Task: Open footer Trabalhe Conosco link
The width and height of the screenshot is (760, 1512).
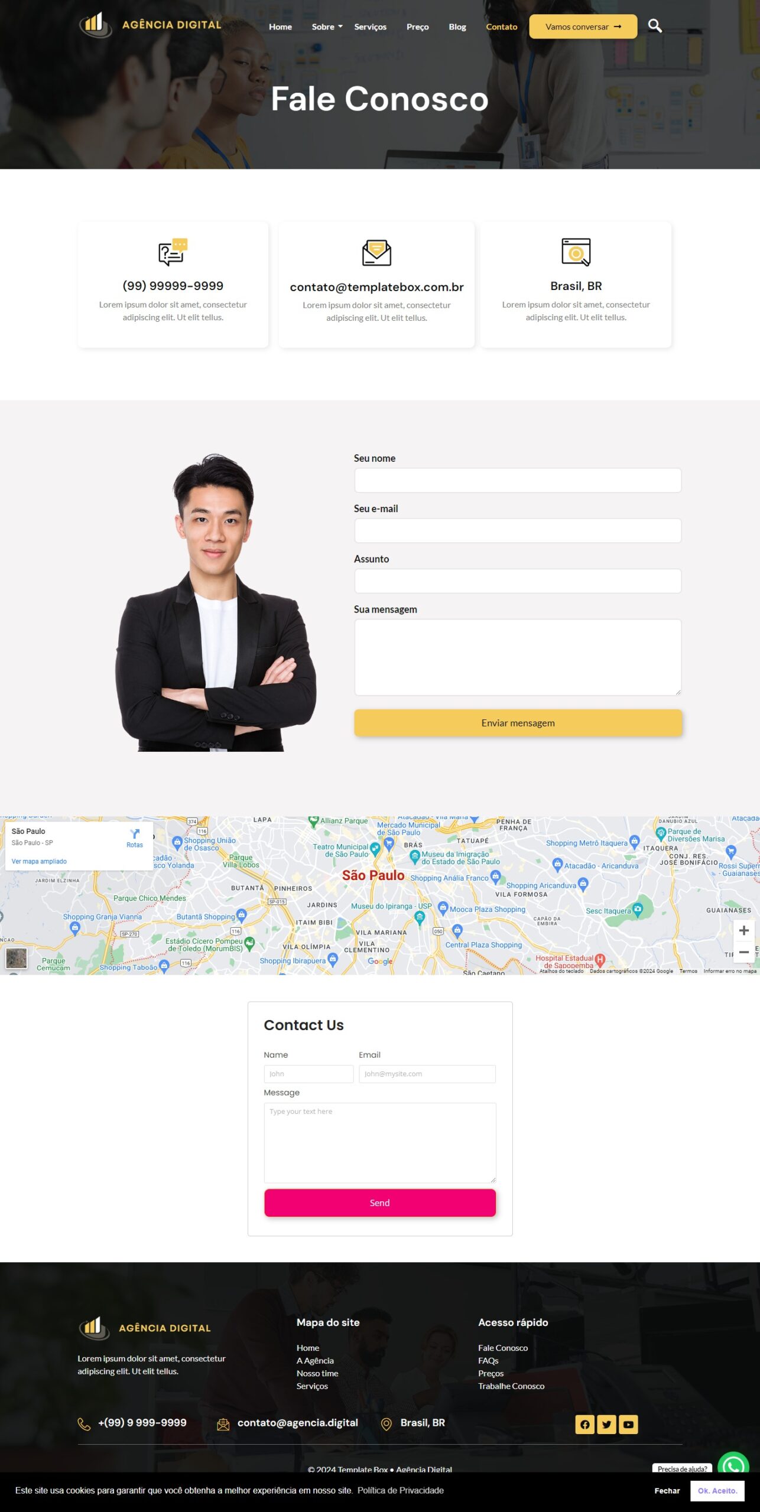Action: tap(511, 1386)
